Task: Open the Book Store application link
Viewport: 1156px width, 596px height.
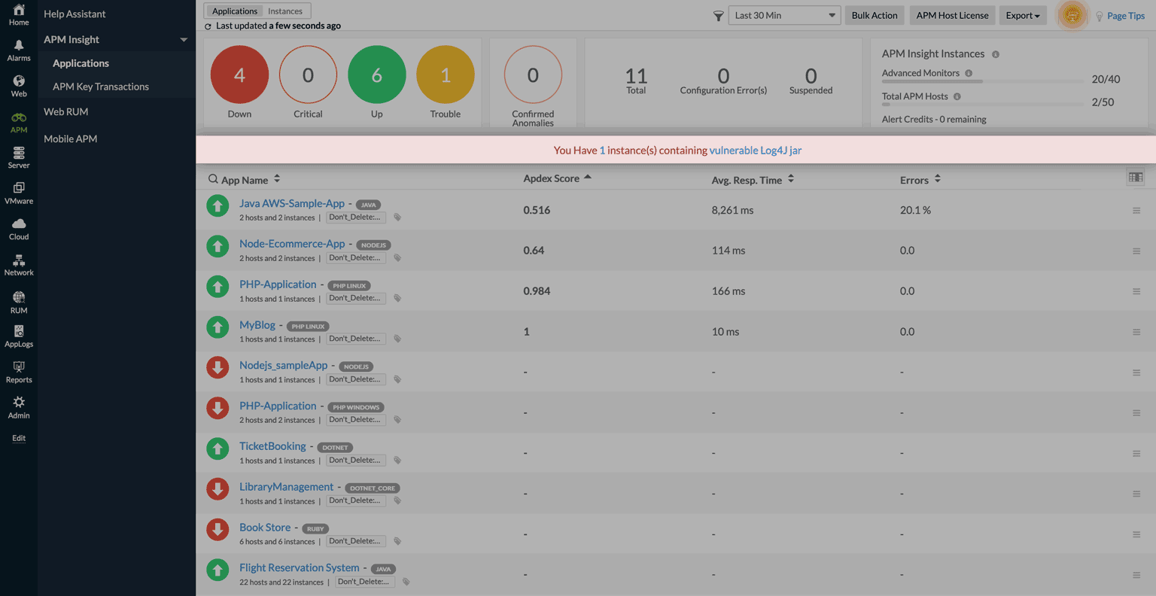Action: (265, 528)
